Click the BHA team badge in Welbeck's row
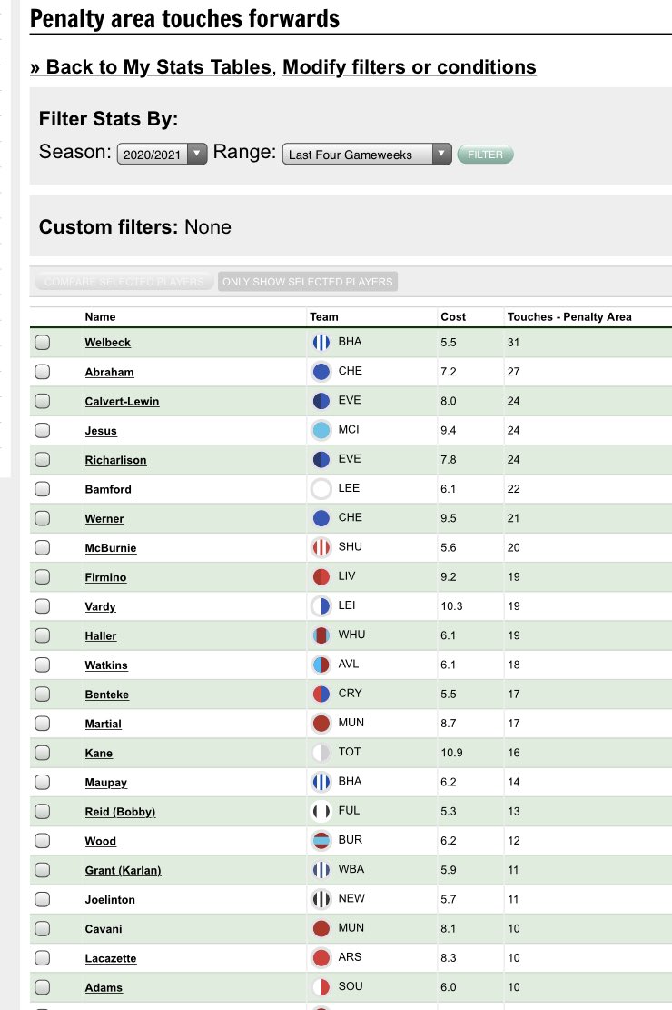This screenshot has width=672, height=1010. (x=321, y=342)
